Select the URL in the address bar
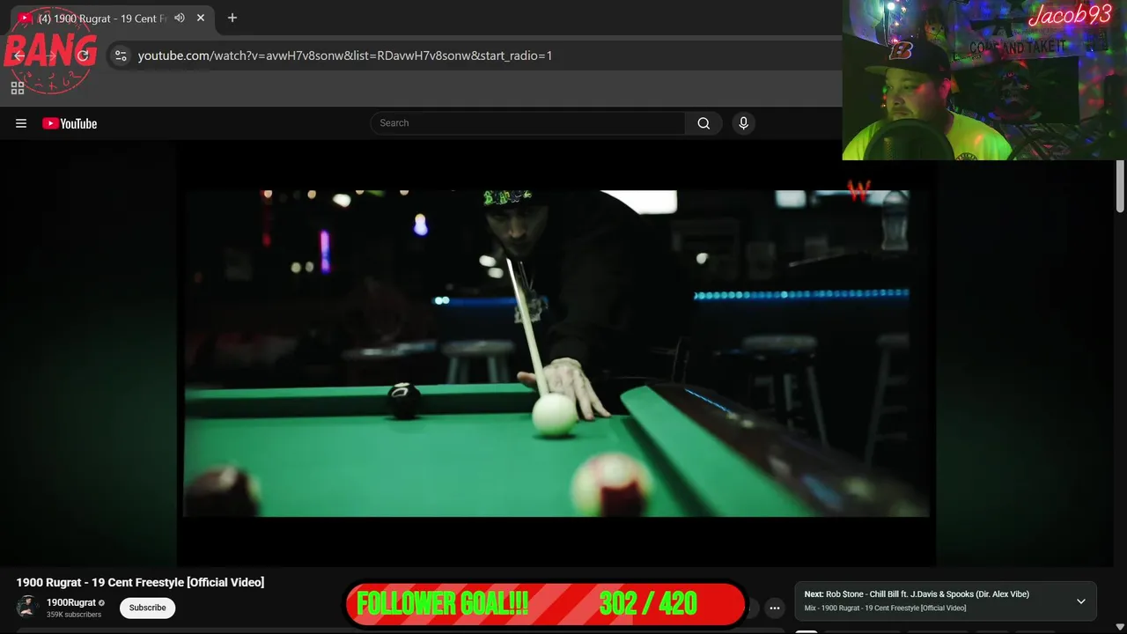 345,55
